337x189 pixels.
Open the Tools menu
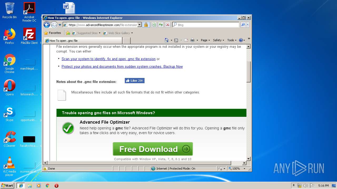point(232,40)
